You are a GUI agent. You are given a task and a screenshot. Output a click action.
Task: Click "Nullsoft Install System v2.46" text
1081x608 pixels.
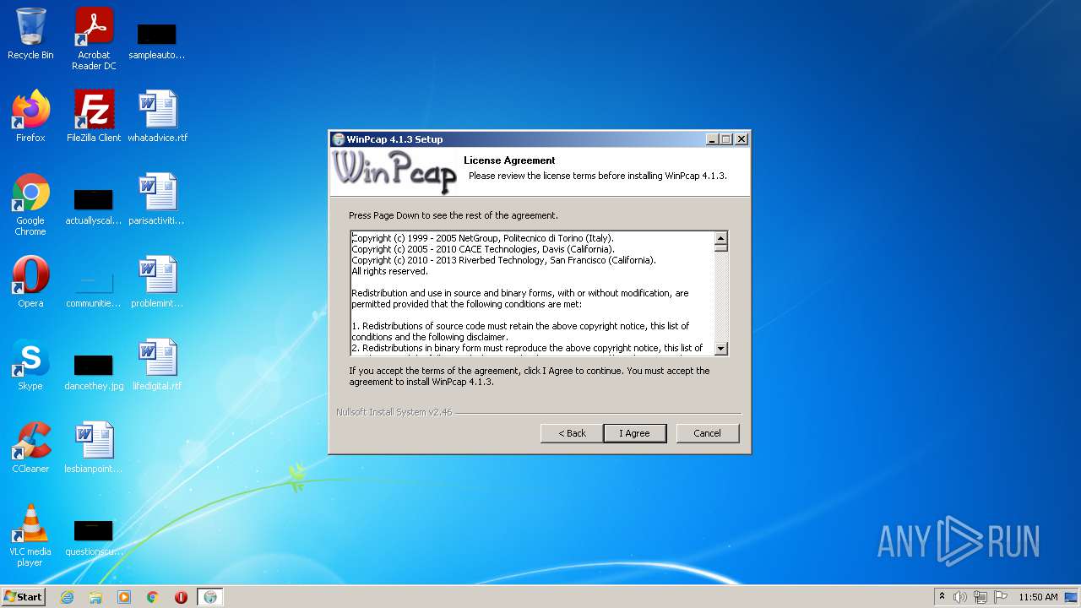point(394,413)
